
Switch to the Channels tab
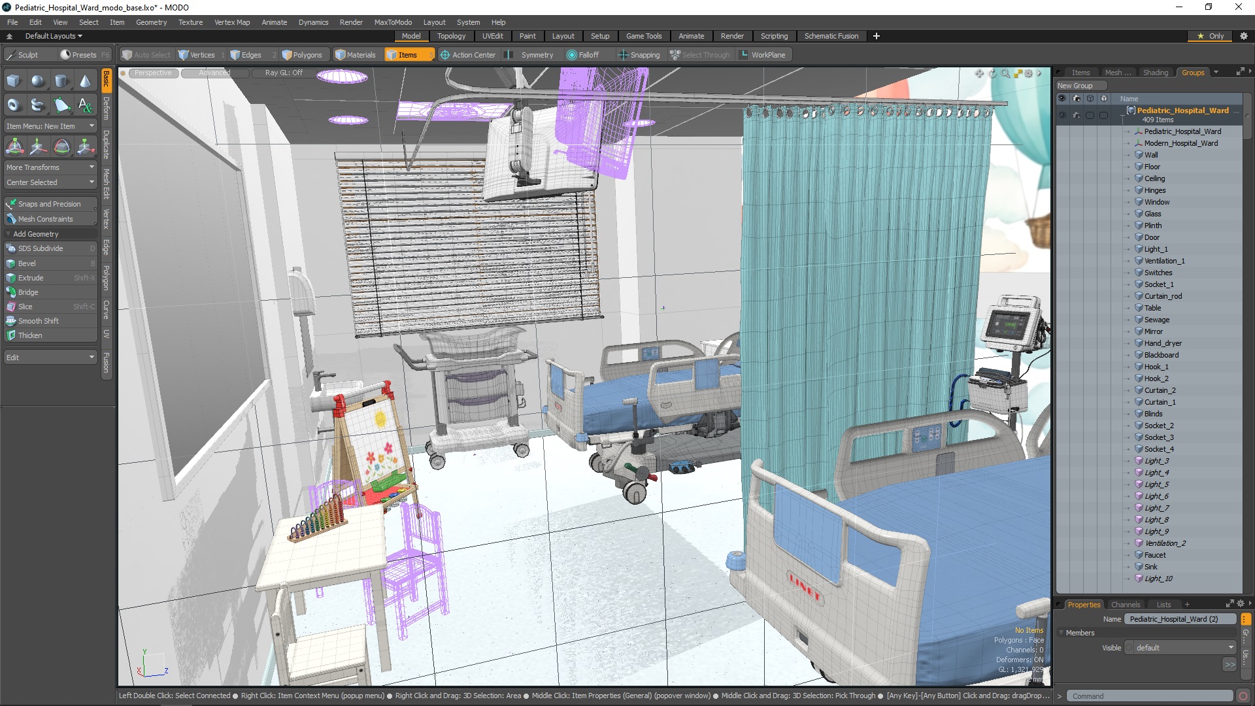click(x=1125, y=605)
